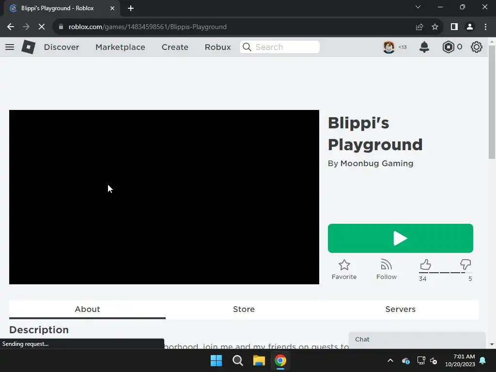Focus the Roblox Search field
Screen dimensions: 496x372
[279, 47]
